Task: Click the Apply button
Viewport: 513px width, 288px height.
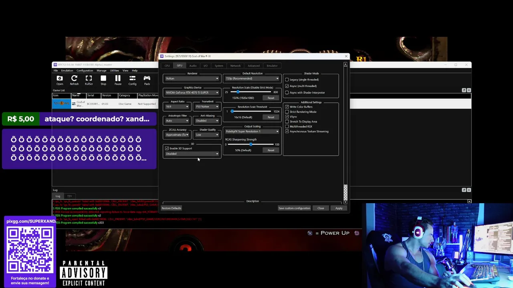Action: pyautogui.click(x=339, y=208)
